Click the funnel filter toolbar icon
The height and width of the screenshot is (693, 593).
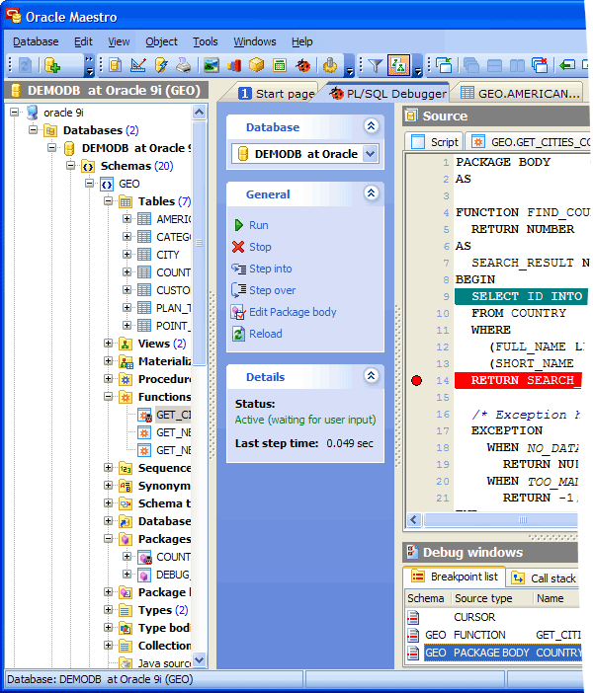coord(376,66)
